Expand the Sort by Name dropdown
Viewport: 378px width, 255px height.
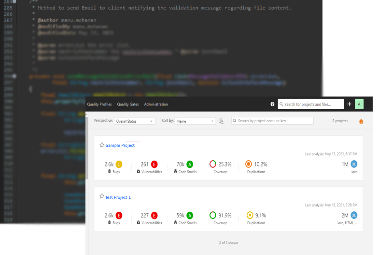(x=195, y=121)
